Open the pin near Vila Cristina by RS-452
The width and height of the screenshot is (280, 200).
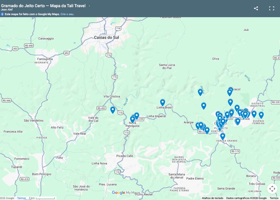point(113,110)
